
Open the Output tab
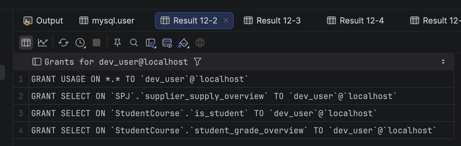click(x=43, y=21)
